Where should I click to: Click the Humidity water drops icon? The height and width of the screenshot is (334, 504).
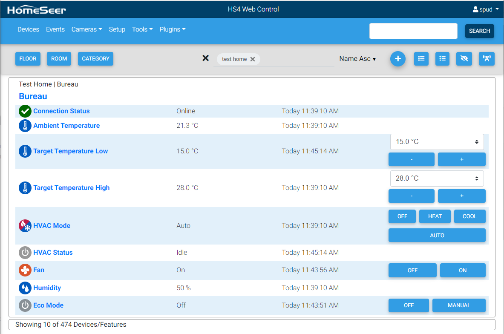[x=25, y=288]
